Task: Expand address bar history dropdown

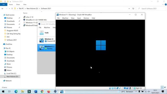Action: [129, 9]
